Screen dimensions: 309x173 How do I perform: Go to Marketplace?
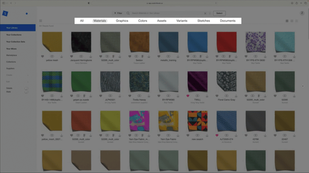pos(11,55)
